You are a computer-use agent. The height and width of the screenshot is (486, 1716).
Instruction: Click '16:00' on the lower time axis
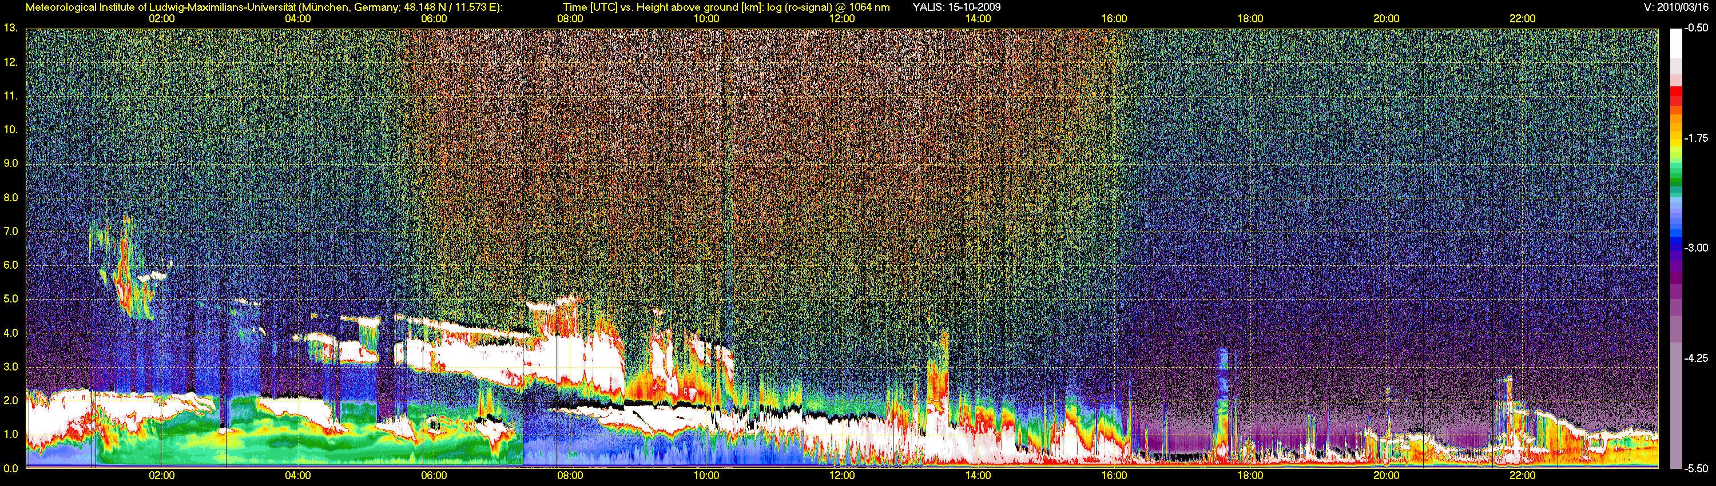click(x=1114, y=475)
